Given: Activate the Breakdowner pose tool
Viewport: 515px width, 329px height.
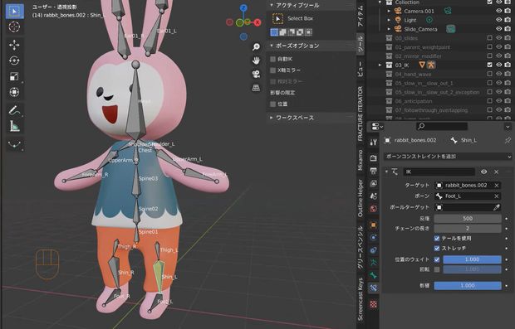Looking at the screenshot, I should coord(14,144).
